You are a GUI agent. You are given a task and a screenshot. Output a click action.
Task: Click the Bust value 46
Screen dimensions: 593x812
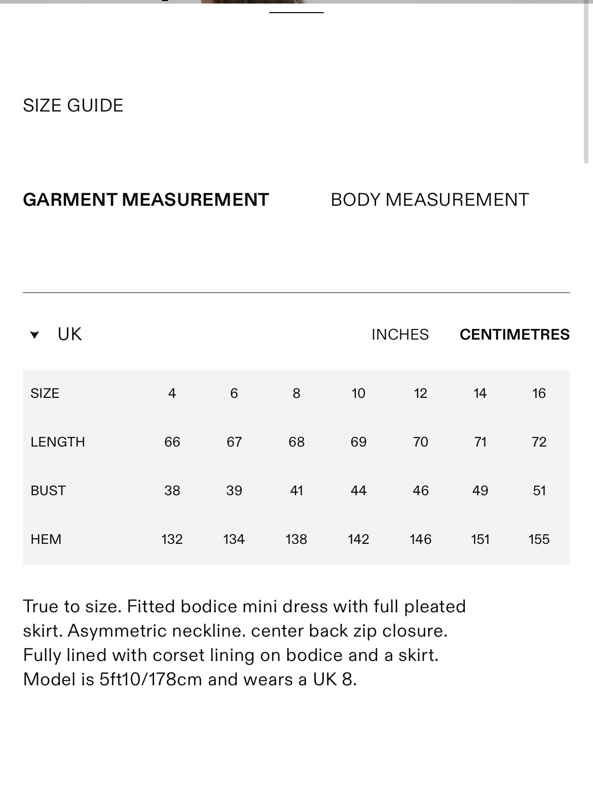tap(420, 491)
